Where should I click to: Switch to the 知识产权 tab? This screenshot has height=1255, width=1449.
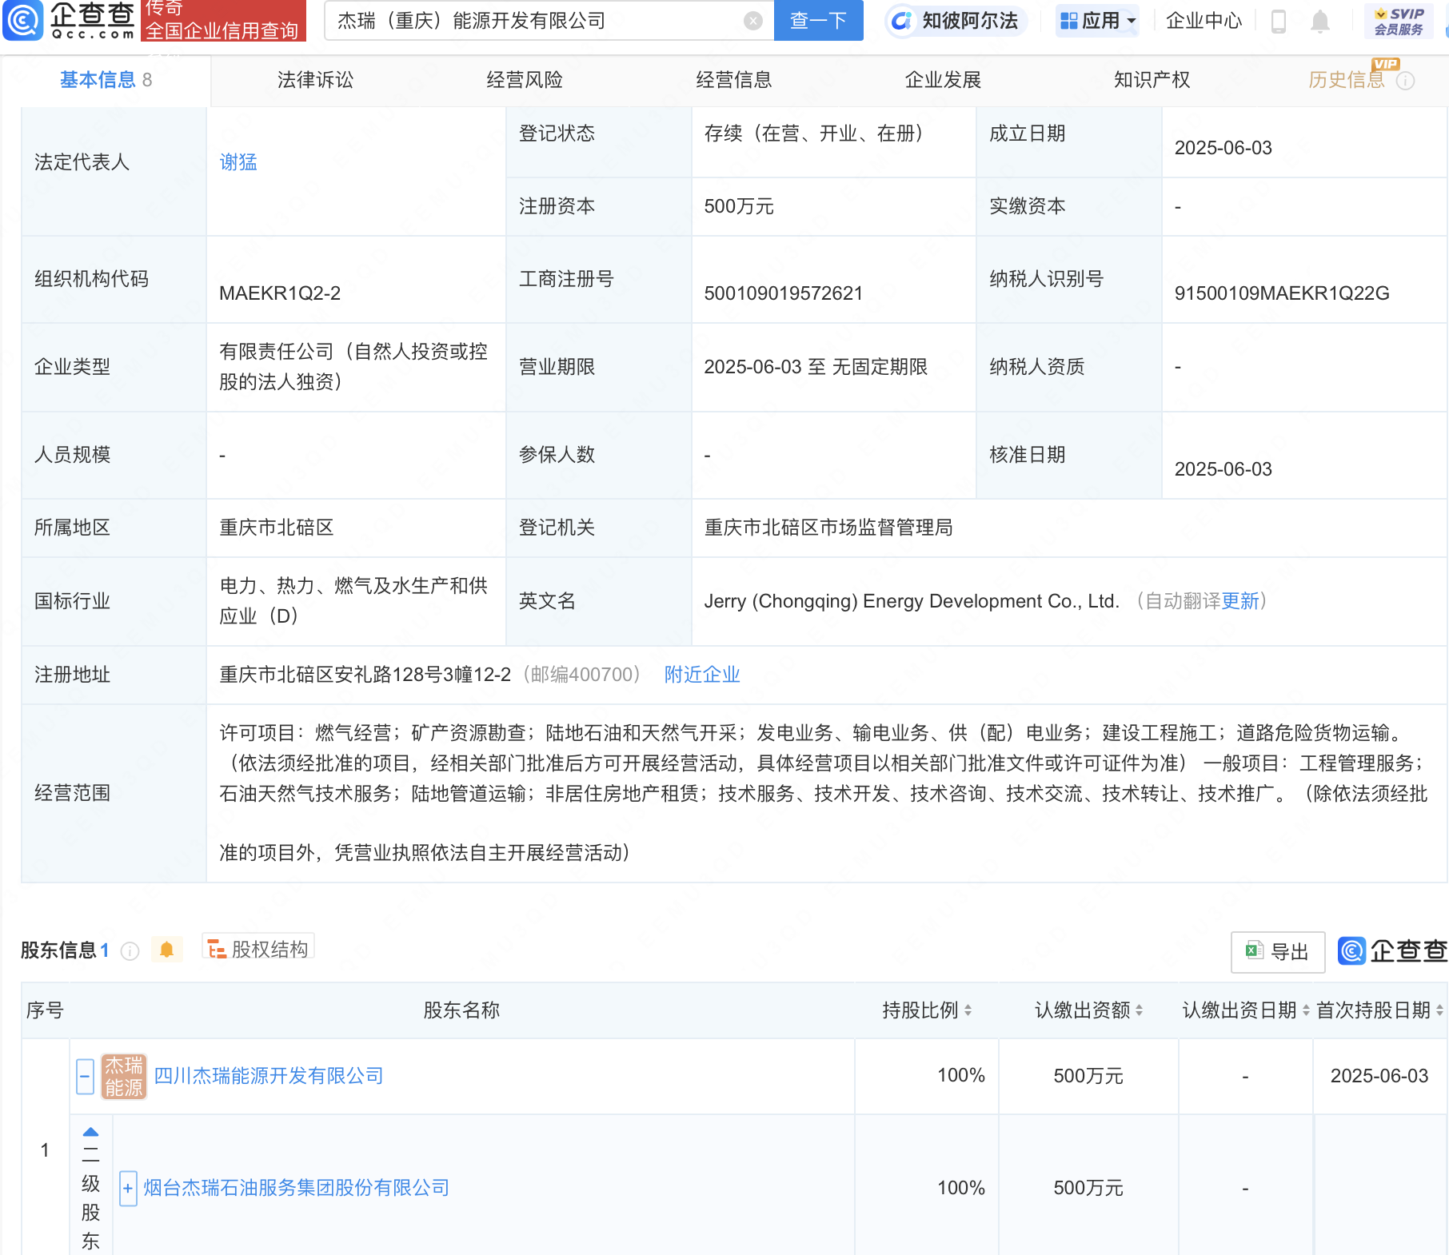[x=1152, y=79]
